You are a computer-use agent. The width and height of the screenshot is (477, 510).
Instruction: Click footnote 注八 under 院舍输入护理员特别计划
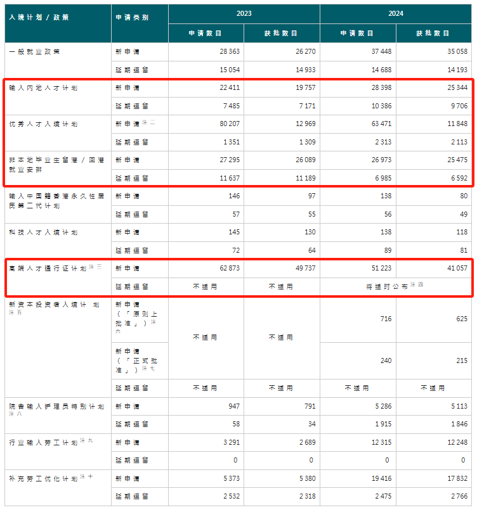[x=13, y=414]
